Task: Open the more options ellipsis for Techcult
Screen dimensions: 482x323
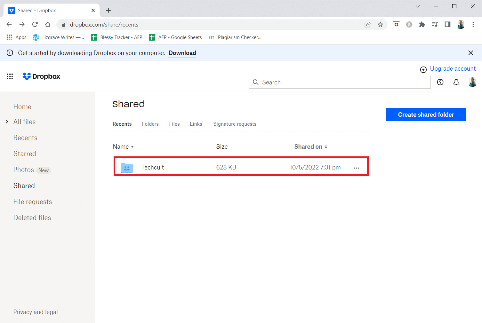Action: click(x=356, y=168)
